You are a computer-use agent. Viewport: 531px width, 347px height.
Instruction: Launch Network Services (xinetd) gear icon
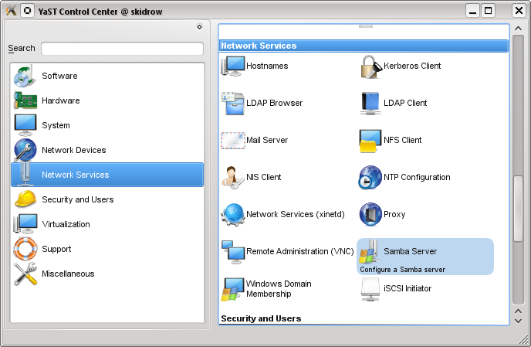tap(233, 215)
